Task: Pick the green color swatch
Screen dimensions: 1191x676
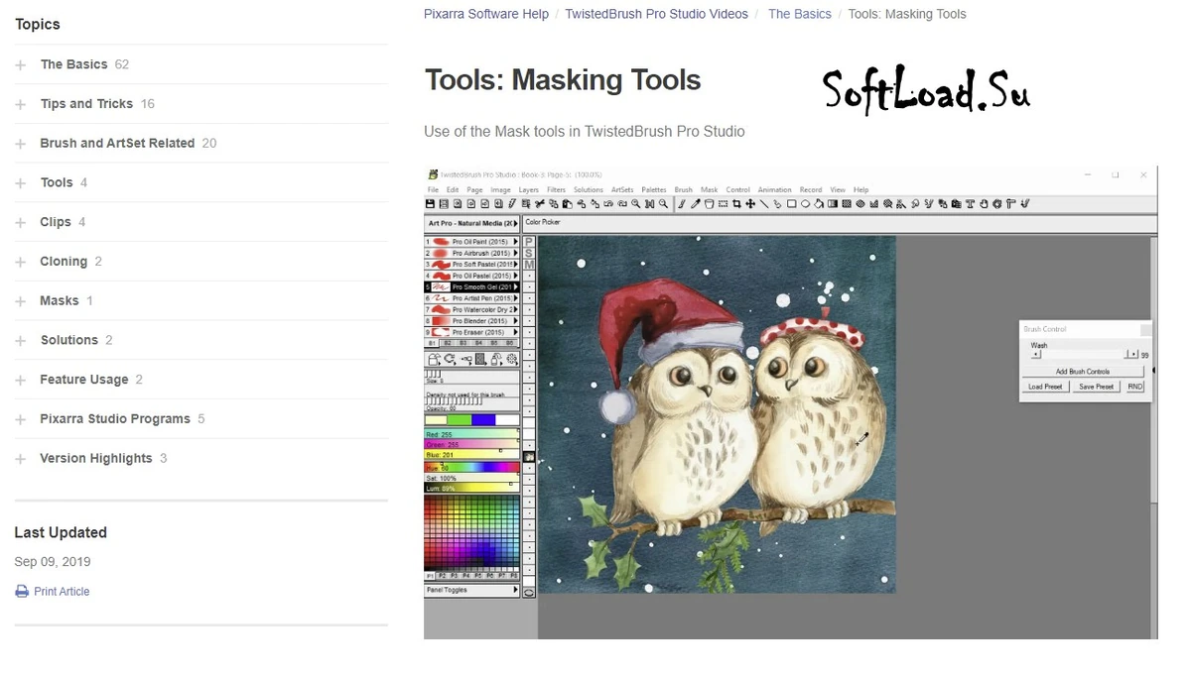Action: 460,420
